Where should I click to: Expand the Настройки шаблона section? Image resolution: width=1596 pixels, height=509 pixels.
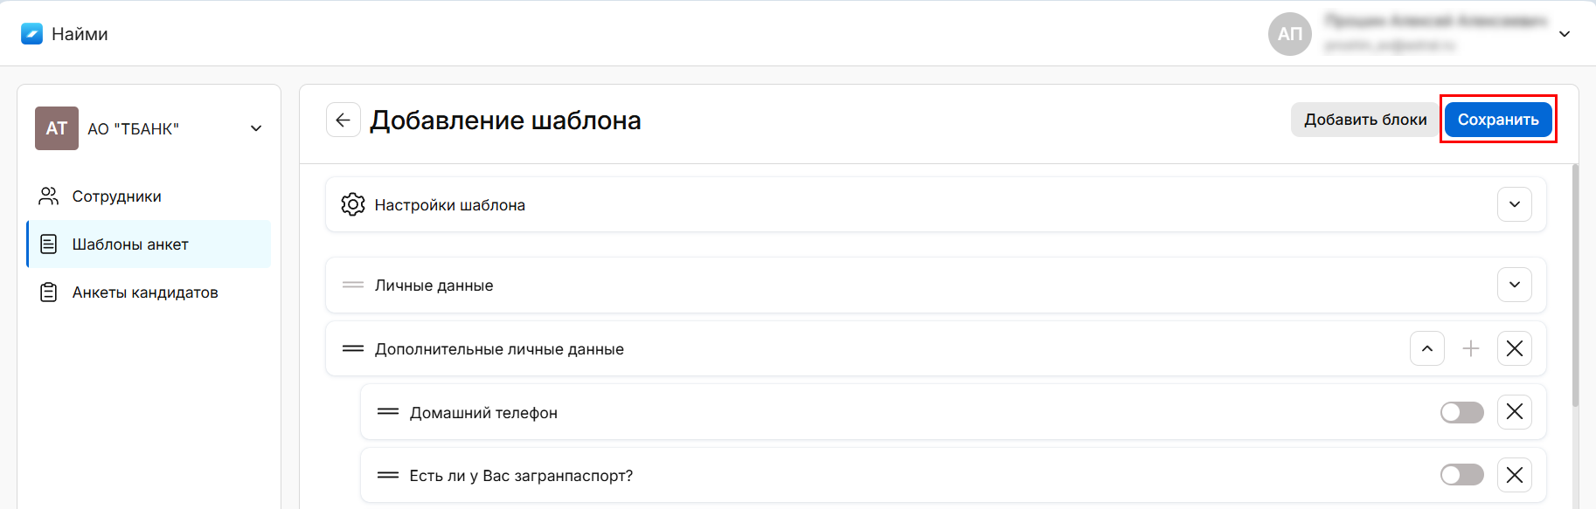tap(1514, 204)
